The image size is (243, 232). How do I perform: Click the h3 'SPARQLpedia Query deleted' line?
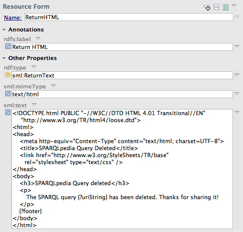tap(74, 183)
